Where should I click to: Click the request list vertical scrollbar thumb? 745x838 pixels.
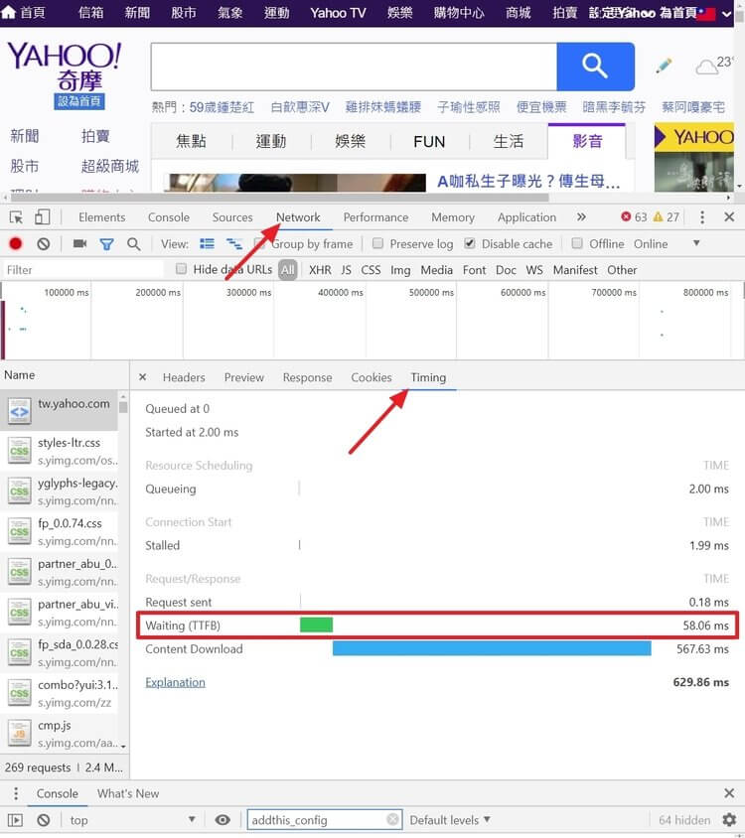pos(123,407)
